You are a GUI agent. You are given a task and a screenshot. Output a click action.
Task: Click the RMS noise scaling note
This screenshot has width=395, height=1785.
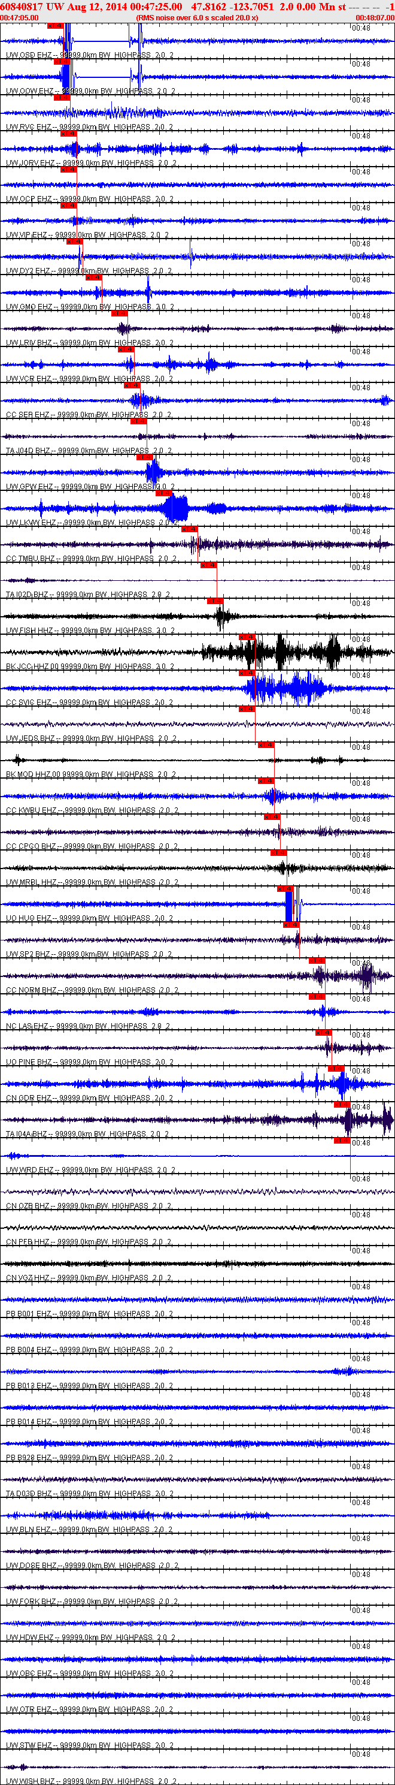coord(197,17)
